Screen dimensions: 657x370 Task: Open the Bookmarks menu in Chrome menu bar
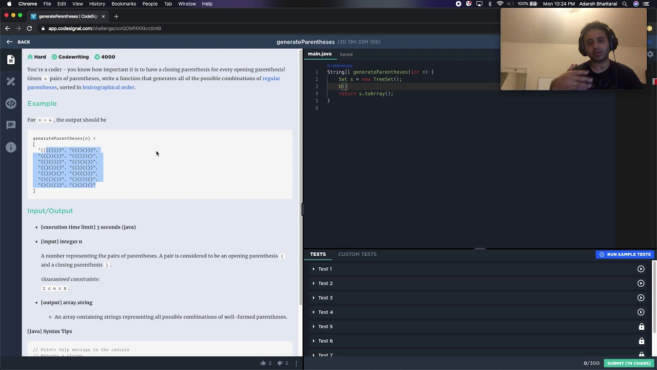point(124,4)
